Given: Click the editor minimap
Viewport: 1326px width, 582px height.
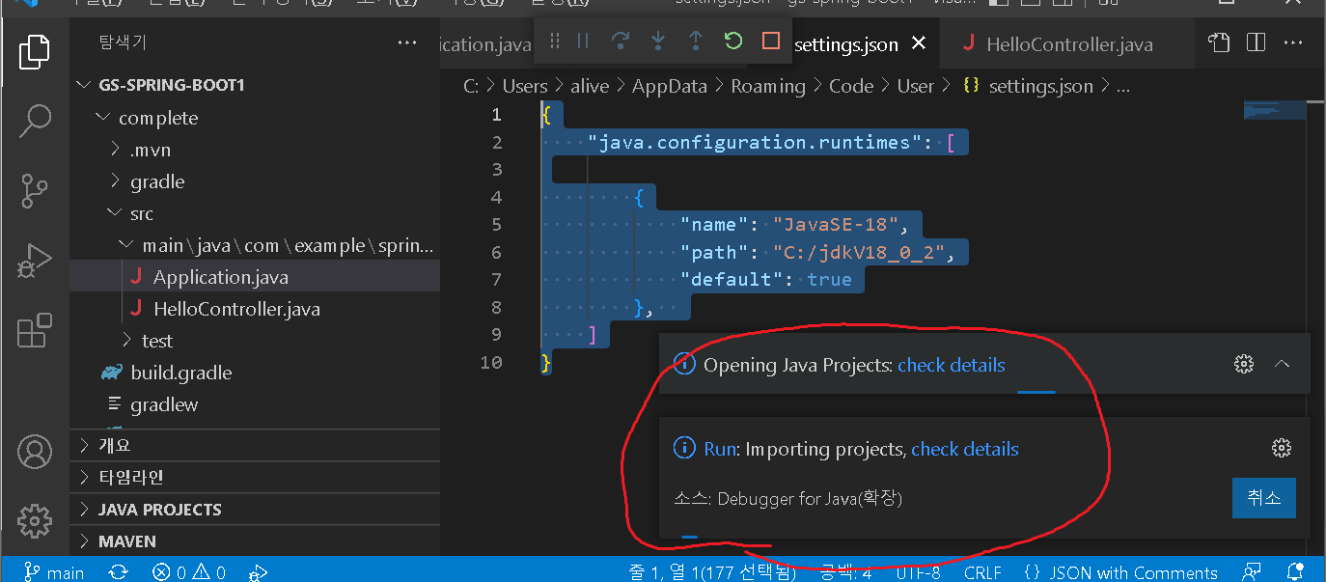Looking at the screenshot, I should coord(1274,112).
